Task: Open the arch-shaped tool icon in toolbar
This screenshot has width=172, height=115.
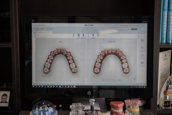Action: coord(98,35)
